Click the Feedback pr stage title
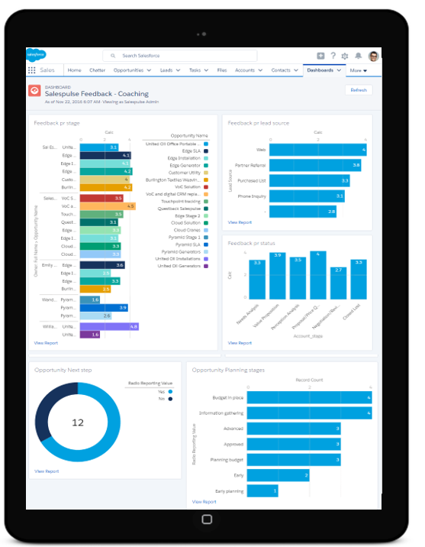Viewport: 425px width, 547px height. pos(56,123)
